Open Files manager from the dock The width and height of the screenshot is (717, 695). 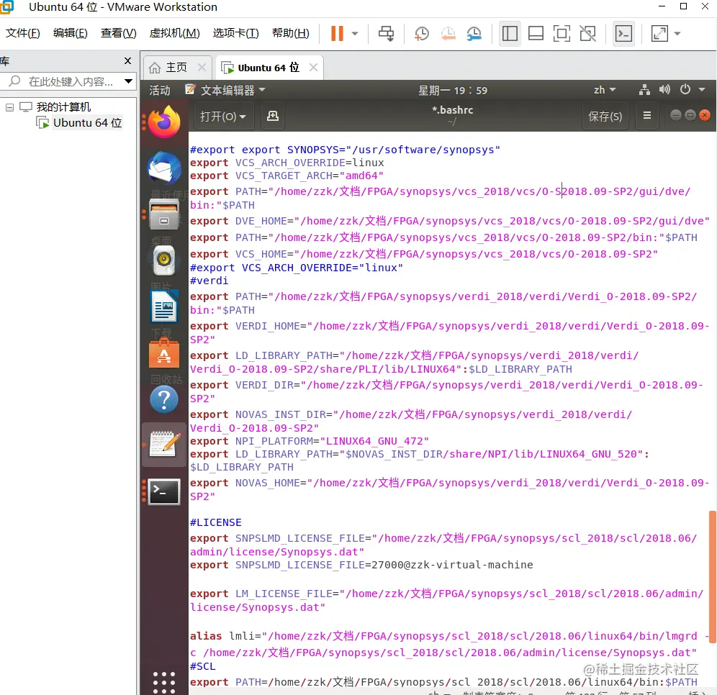[x=164, y=214]
